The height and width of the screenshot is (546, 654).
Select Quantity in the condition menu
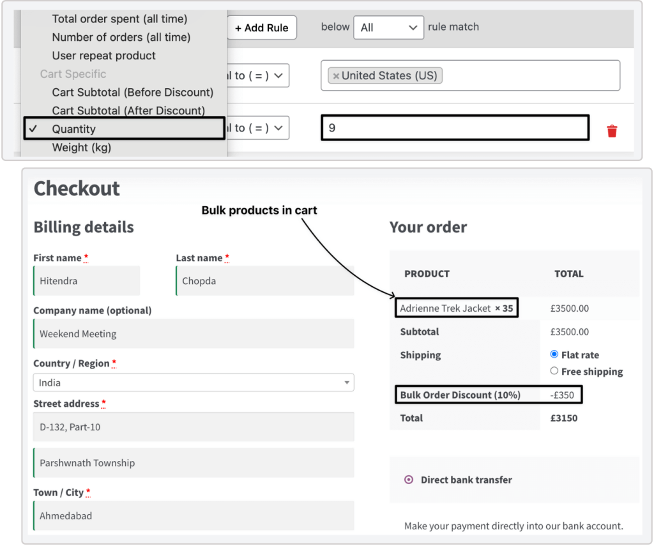(x=74, y=129)
